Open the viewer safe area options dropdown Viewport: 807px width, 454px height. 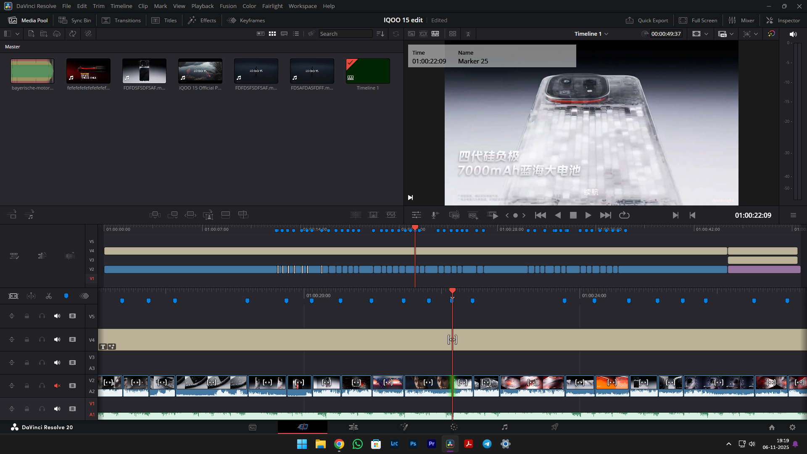pos(706,34)
